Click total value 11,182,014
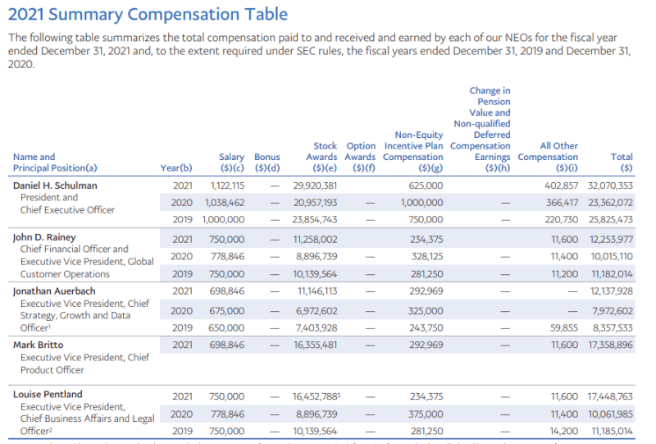 point(612,274)
